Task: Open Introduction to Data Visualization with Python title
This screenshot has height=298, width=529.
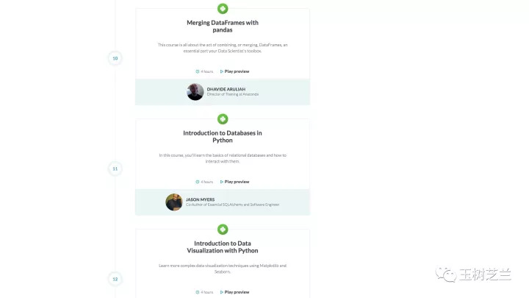Action: coord(223,247)
